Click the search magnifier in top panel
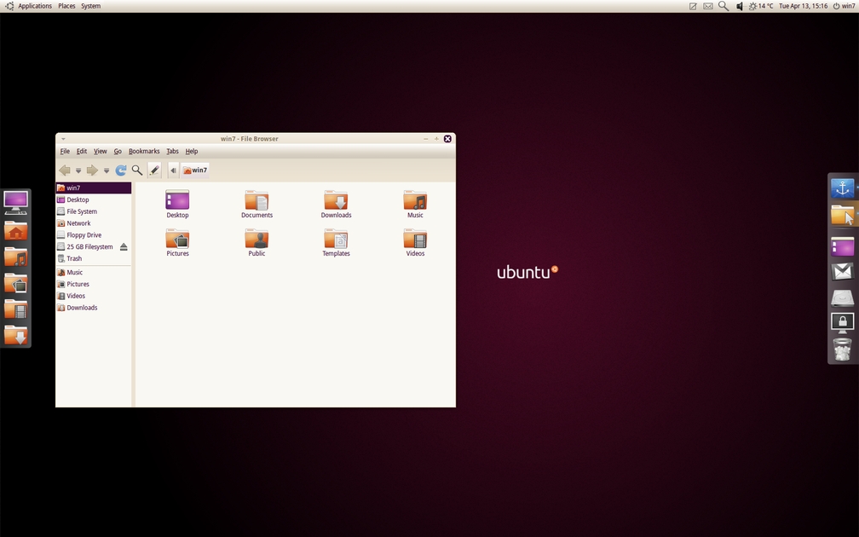This screenshot has height=537, width=859. point(724,6)
